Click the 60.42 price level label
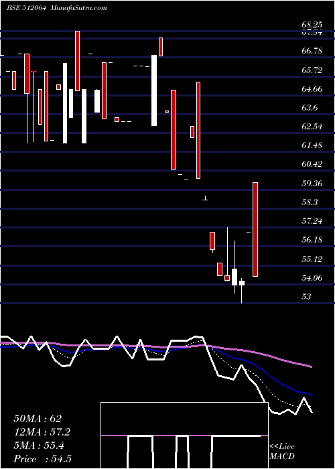 [312, 164]
